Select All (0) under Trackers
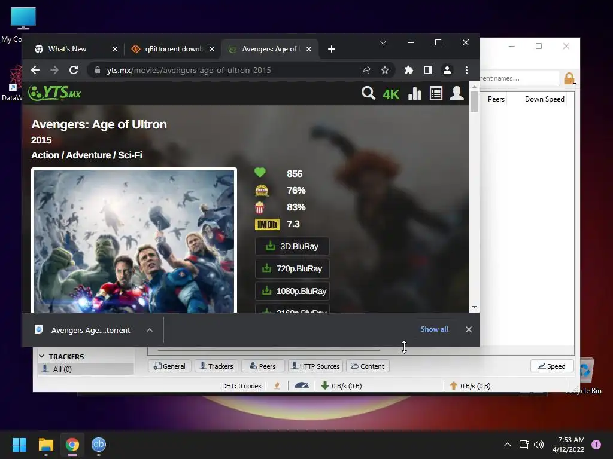Viewport: 613px width, 459px height. pyautogui.click(x=86, y=369)
